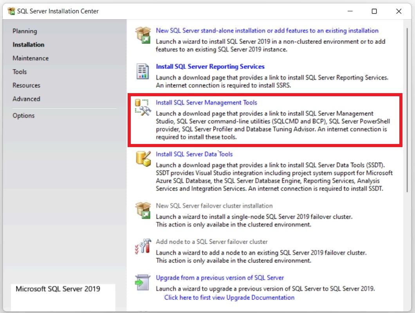Show the Advanced options page
Screen dimensions: 415x313
(x=26, y=99)
